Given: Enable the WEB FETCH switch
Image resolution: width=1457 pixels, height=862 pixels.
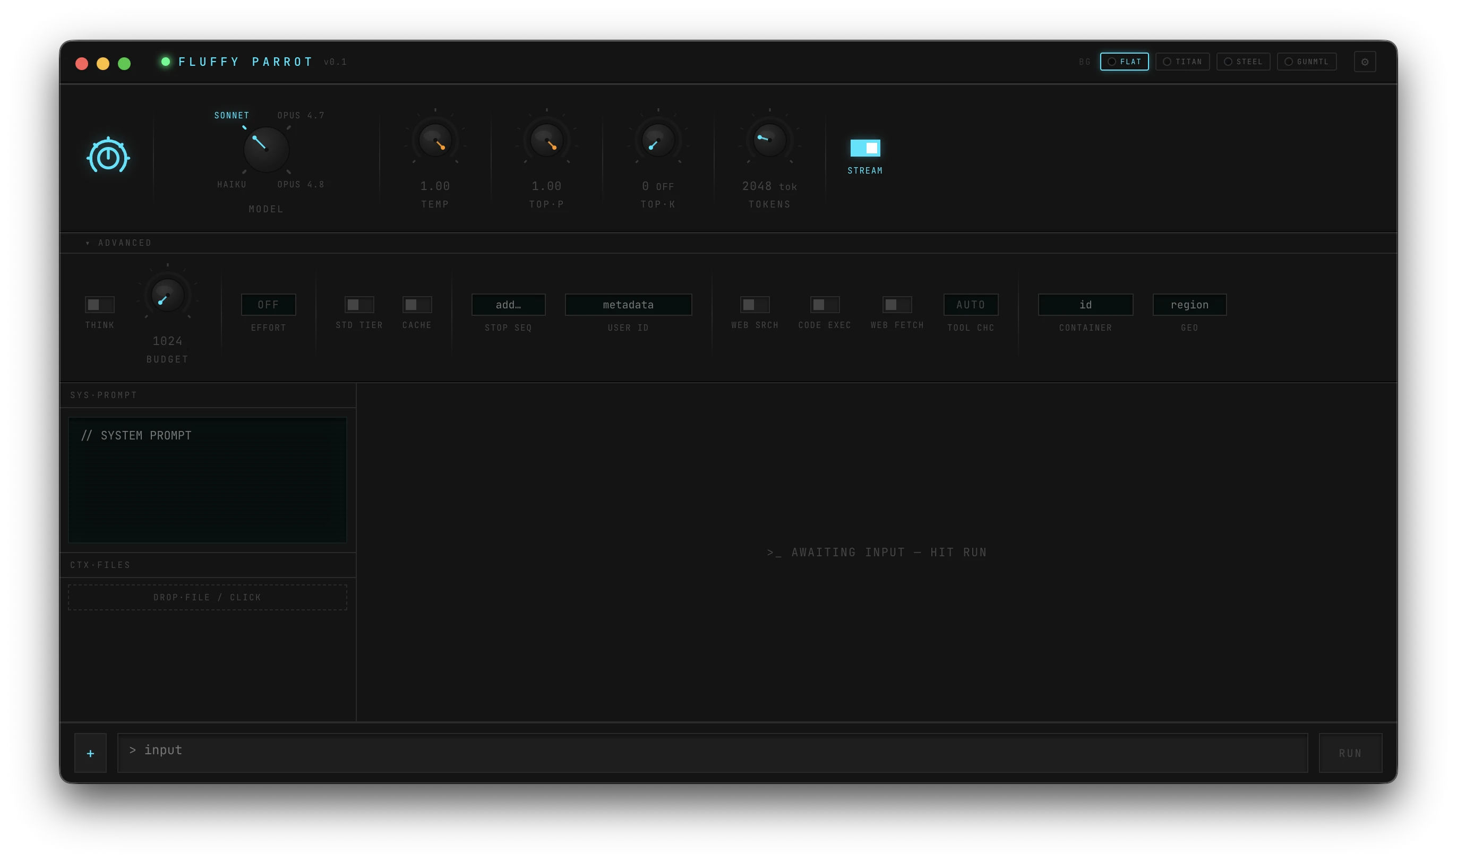Looking at the screenshot, I should pyautogui.click(x=897, y=304).
